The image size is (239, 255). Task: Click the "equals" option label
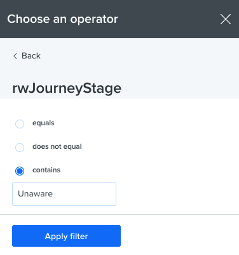(43, 123)
